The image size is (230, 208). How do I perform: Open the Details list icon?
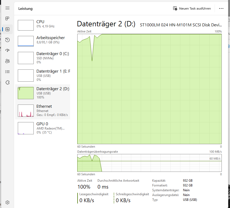(x=7, y=72)
